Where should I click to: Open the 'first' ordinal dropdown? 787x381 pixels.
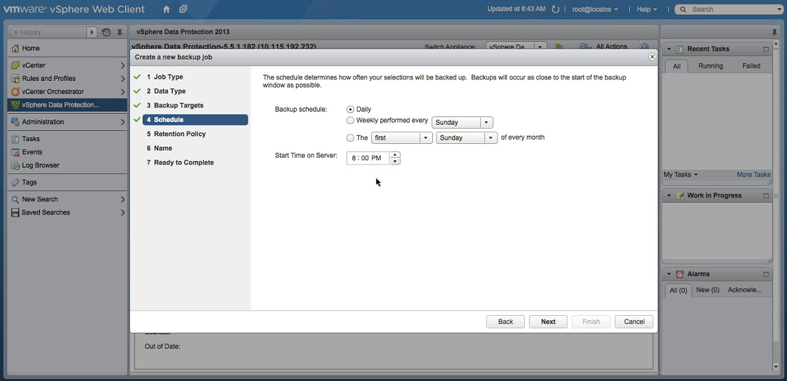[x=401, y=137]
